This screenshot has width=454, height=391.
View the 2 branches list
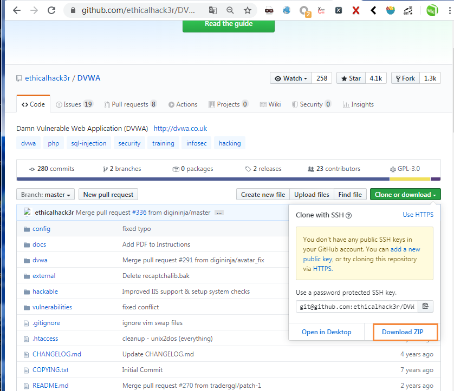click(x=122, y=169)
